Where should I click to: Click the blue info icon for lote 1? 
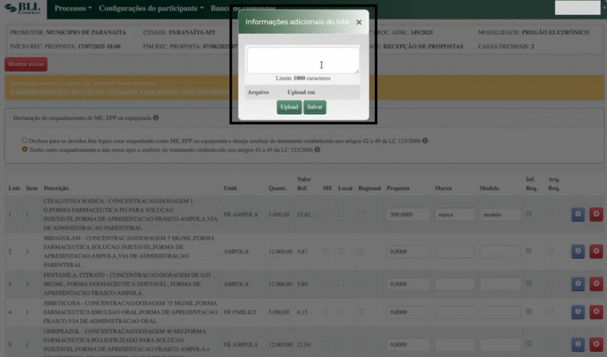tap(578, 214)
